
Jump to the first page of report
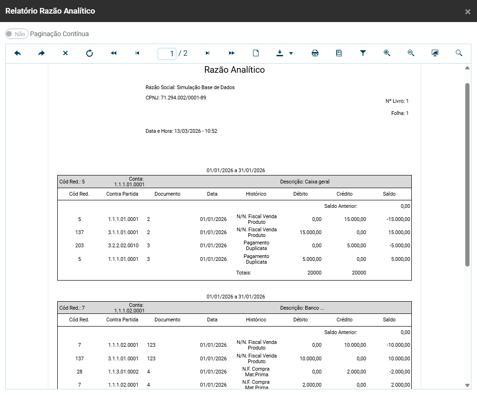pyautogui.click(x=114, y=53)
